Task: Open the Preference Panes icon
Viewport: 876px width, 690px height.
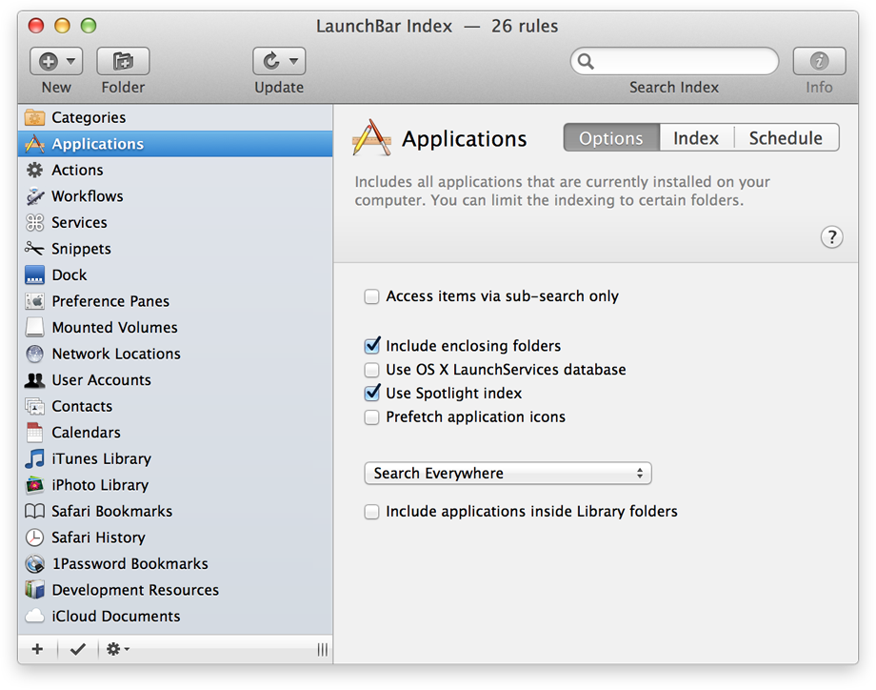Action: [34, 301]
